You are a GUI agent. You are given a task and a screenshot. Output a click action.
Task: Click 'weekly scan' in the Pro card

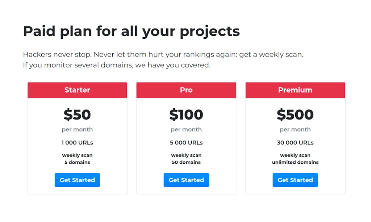coord(186,155)
